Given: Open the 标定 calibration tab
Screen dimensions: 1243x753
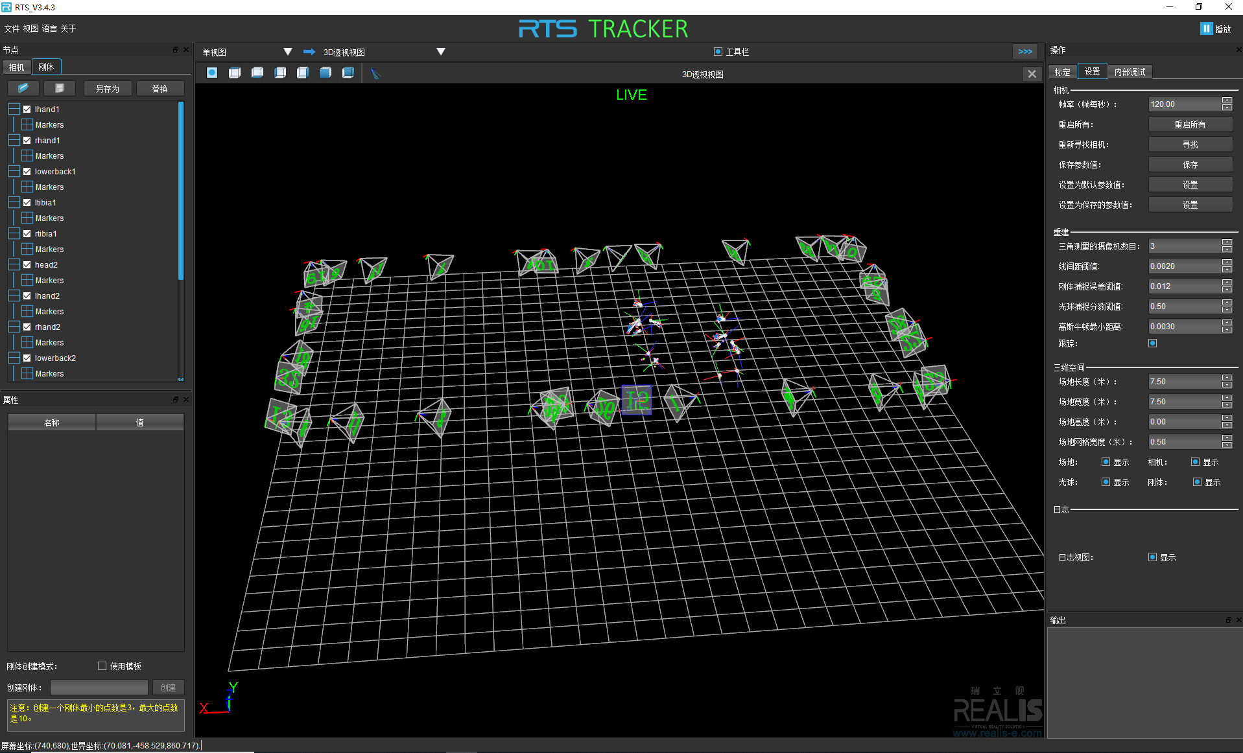Looking at the screenshot, I should pos(1062,72).
